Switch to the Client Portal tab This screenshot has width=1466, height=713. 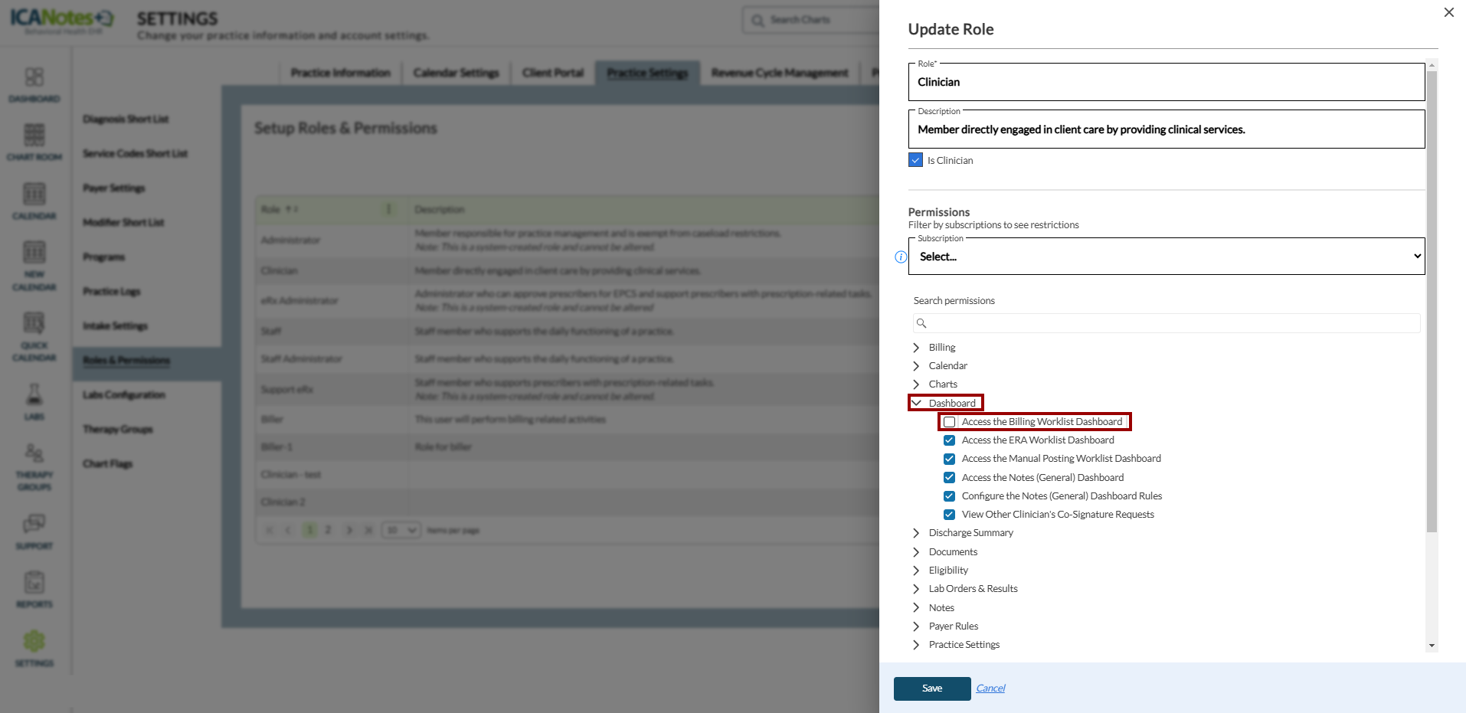point(553,73)
